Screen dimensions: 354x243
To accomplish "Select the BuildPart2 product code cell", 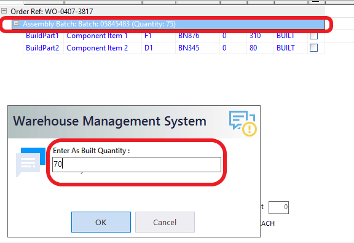I will (x=42, y=48).
